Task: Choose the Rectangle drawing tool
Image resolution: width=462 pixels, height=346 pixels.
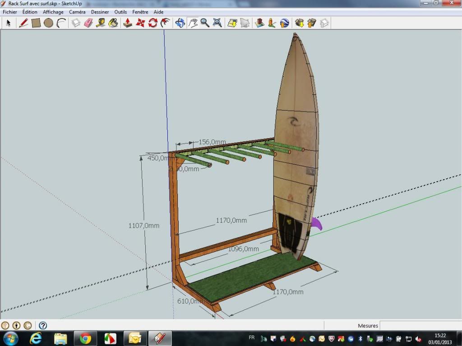Action: (36, 23)
